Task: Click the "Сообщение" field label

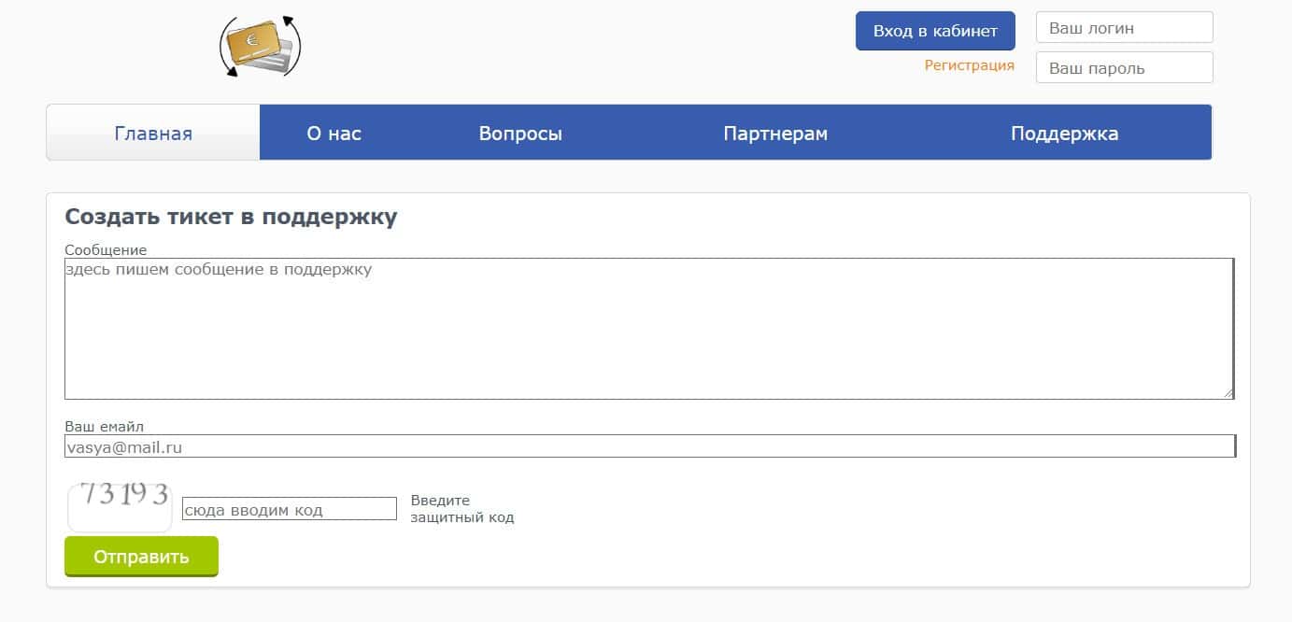Action: (106, 250)
